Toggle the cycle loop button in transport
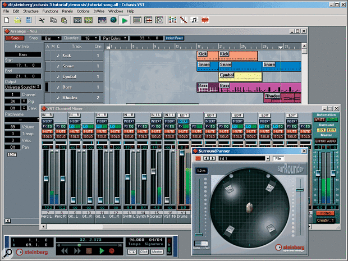 click(x=132, y=251)
